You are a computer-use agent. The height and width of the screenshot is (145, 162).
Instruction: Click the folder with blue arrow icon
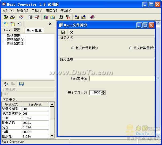click(52, 17)
